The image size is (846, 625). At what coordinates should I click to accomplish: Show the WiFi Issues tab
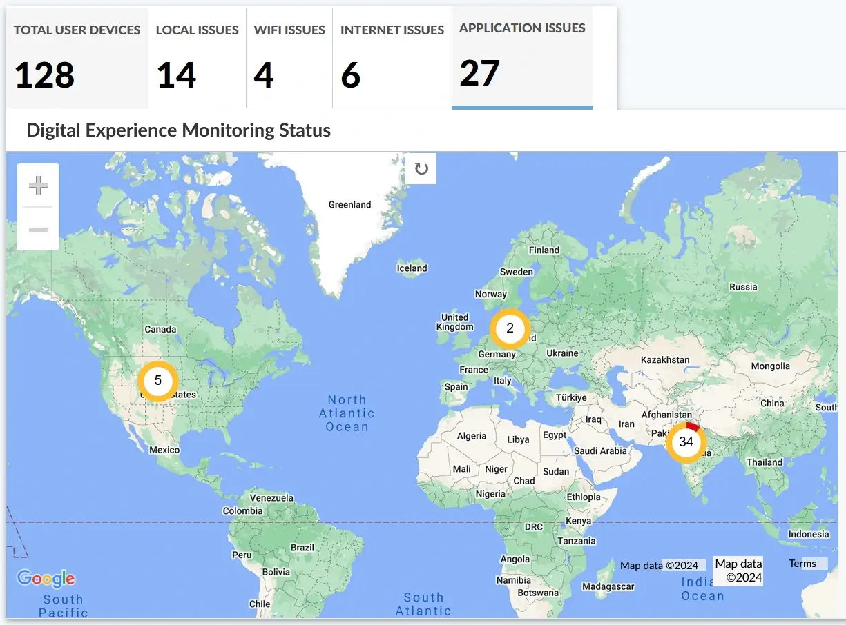pos(289,58)
